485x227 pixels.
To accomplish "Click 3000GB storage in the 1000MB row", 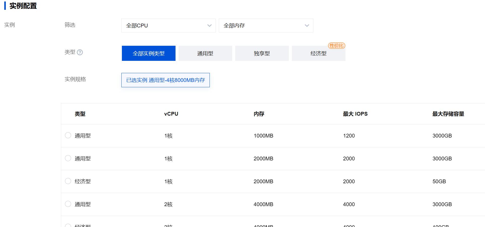I will coord(442,136).
